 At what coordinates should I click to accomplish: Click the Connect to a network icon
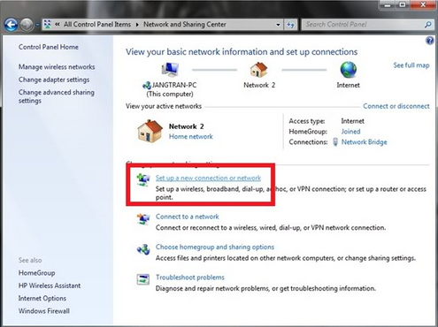pos(143,219)
